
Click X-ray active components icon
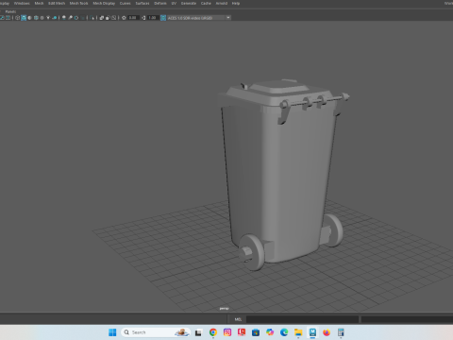click(108, 18)
